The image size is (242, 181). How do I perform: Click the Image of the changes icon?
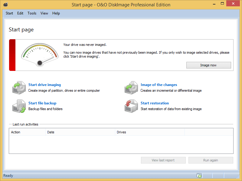click(131, 87)
